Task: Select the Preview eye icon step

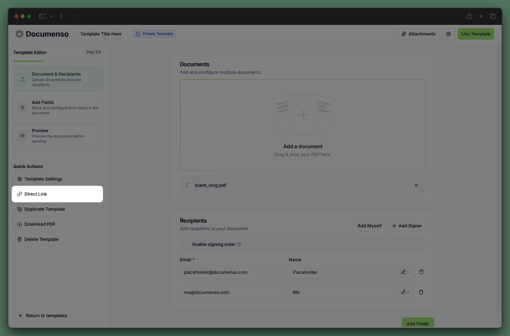Action: click(22, 136)
